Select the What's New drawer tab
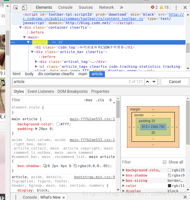Image resolution: width=190 pixels, height=200 pixels. (50, 197)
